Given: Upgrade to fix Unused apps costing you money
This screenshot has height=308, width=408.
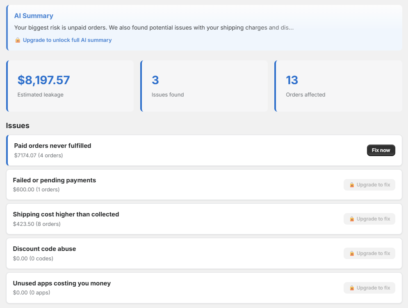Looking at the screenshot, I should [369, 288].
